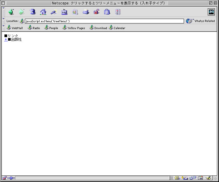The width and height of the screenshot is (219, 182).
Task: Click the Images toolbar icon
Action: (75, 12)
